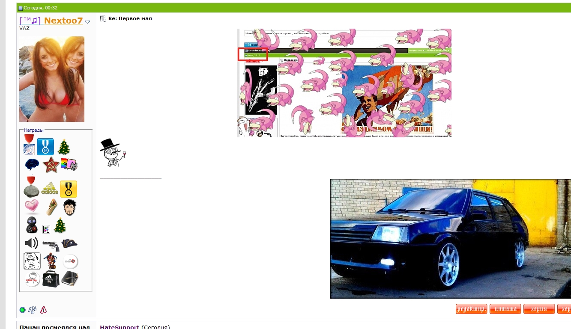Click the shawarma wrap award icon
571x329 pixels.
coord(51,207)
